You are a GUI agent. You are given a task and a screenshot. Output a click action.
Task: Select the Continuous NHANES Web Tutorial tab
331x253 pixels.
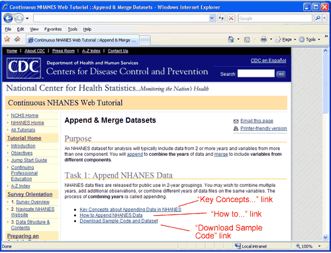(83, 40)
